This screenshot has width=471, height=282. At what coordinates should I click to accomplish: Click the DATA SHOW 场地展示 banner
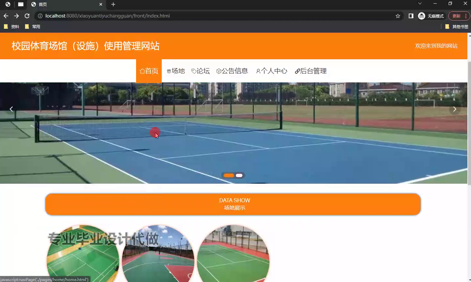coord(233,204)
